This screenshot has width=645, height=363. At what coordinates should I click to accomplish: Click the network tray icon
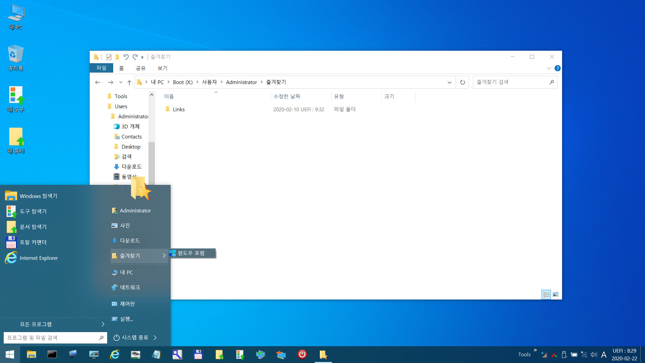[x=584, y=355]
